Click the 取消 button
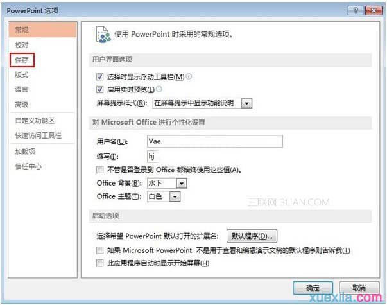Screen dimensions: 387x305 (x=359, y=288)
